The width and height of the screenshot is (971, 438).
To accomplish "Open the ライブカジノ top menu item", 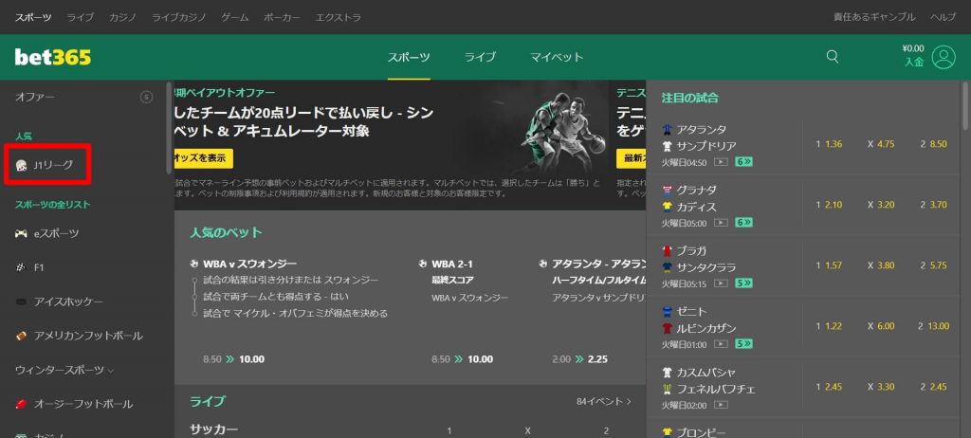I will point(179,17).
